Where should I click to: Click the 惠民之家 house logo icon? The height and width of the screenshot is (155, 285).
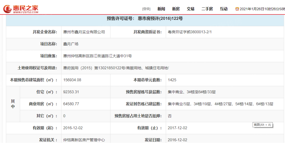point(7,9)
